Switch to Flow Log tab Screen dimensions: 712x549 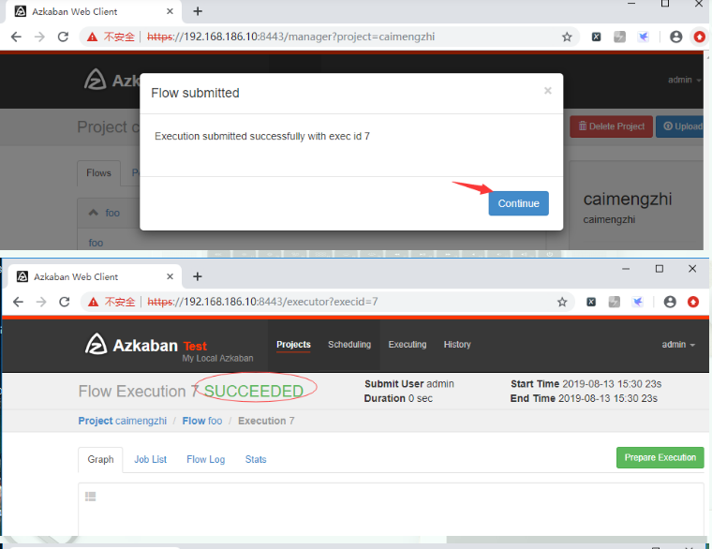tap(206, 460)
